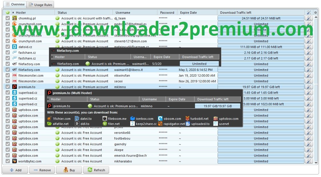Screen dimensions: 321x177
Task: Click the turbobit.net icon in tooltip
Action: point(187,119)
